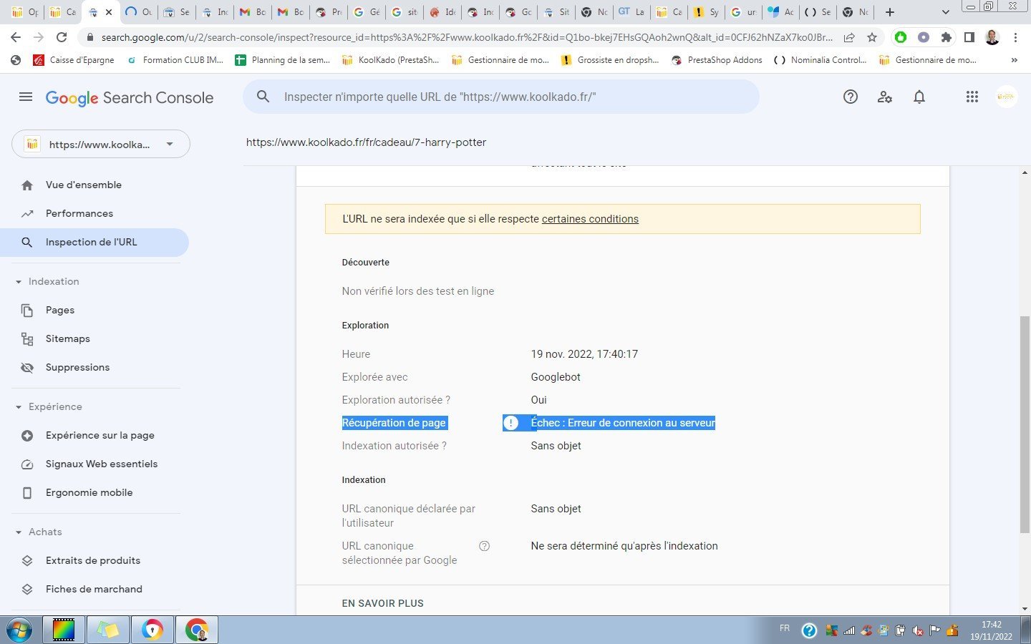Follow the "certaines conditions" link
This screenshot has width=1031, height=644.
tap(590, 219)
